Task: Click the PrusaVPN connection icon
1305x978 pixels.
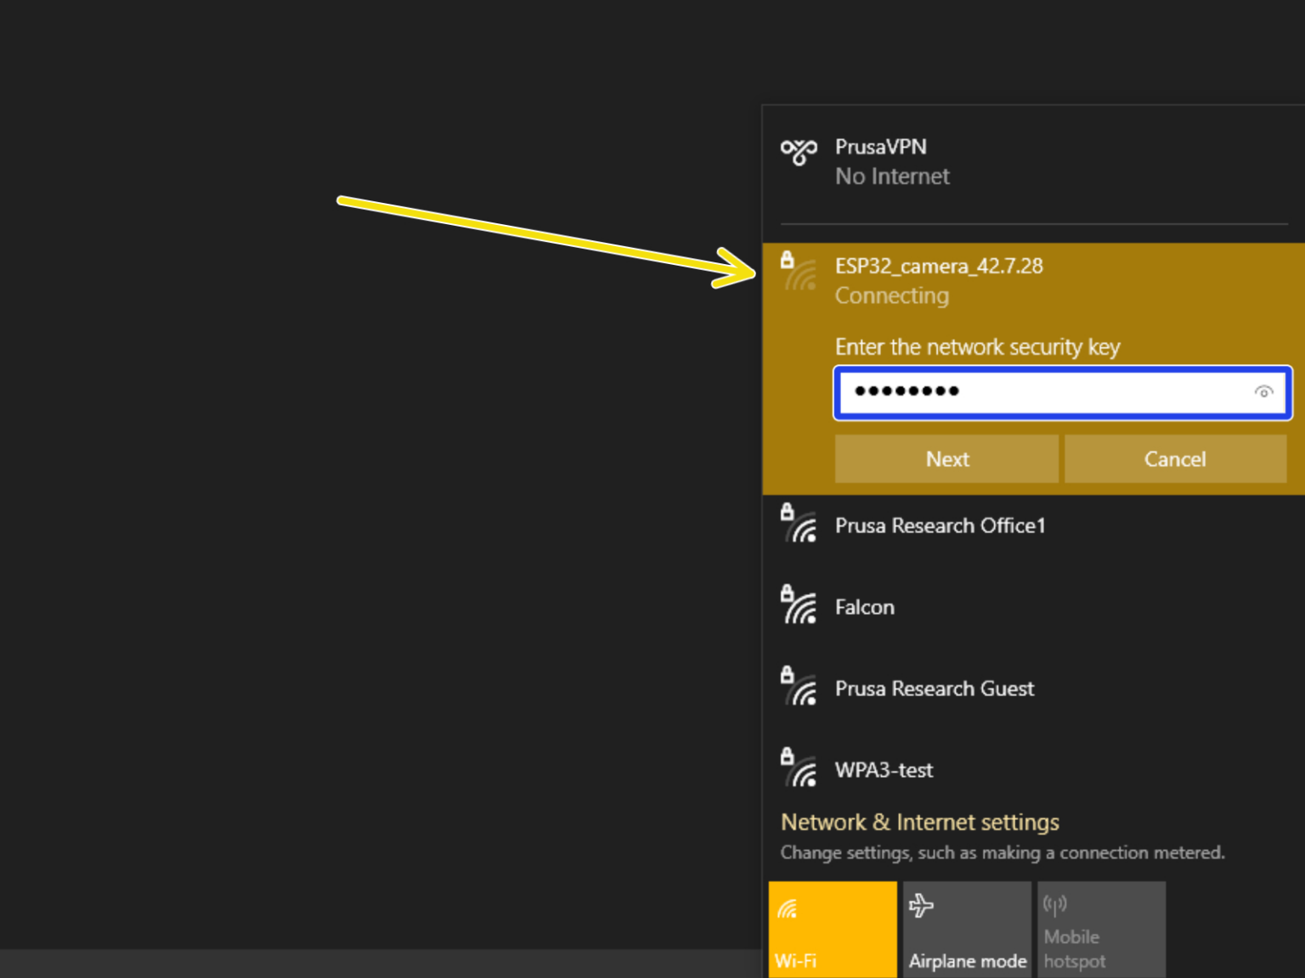Action: click(x=799, y=153)
